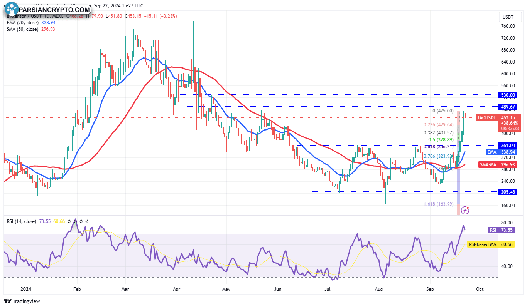Screen dimensions: 527x308
Task: Click the 240.00 price axis label
Action: point(508,181)
